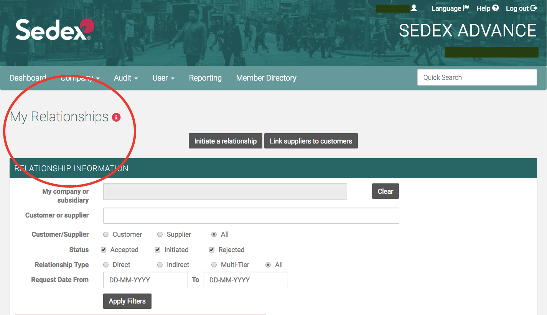Click the My company or subsidiary field

pos(225,191)
